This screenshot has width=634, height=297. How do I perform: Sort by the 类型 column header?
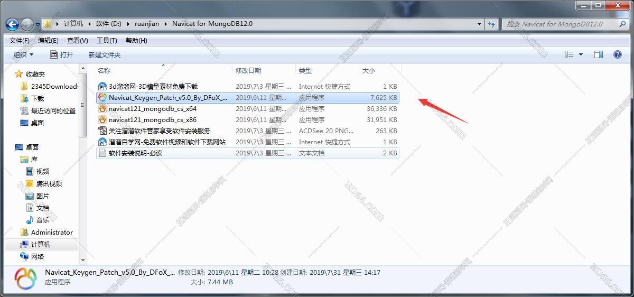click(x=305, y=70)
